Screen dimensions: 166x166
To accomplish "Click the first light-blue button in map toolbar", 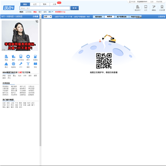I will tap(98, 17).
